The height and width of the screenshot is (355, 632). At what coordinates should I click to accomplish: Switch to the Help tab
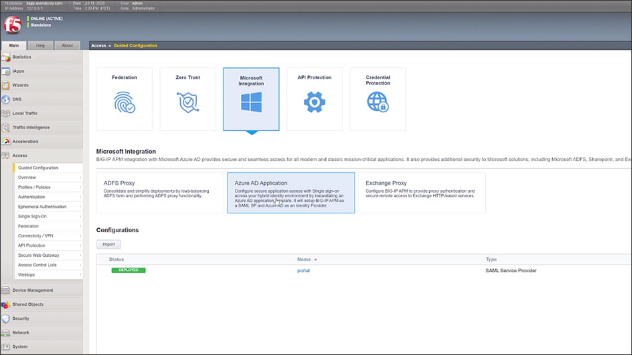[x=41, y=45]
